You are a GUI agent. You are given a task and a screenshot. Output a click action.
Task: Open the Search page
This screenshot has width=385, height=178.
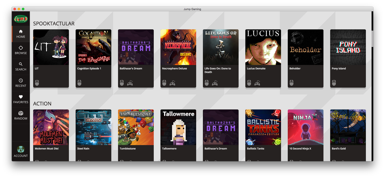coord(21,67)
